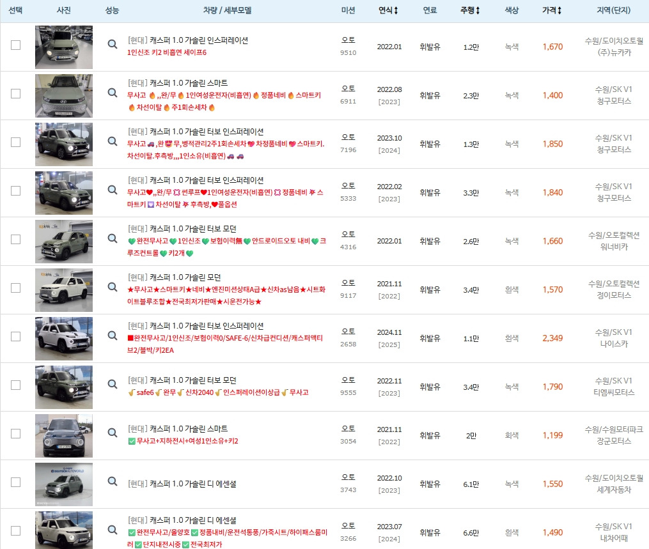Check the box for the 1,570 listing

click(x=16, y=288)
